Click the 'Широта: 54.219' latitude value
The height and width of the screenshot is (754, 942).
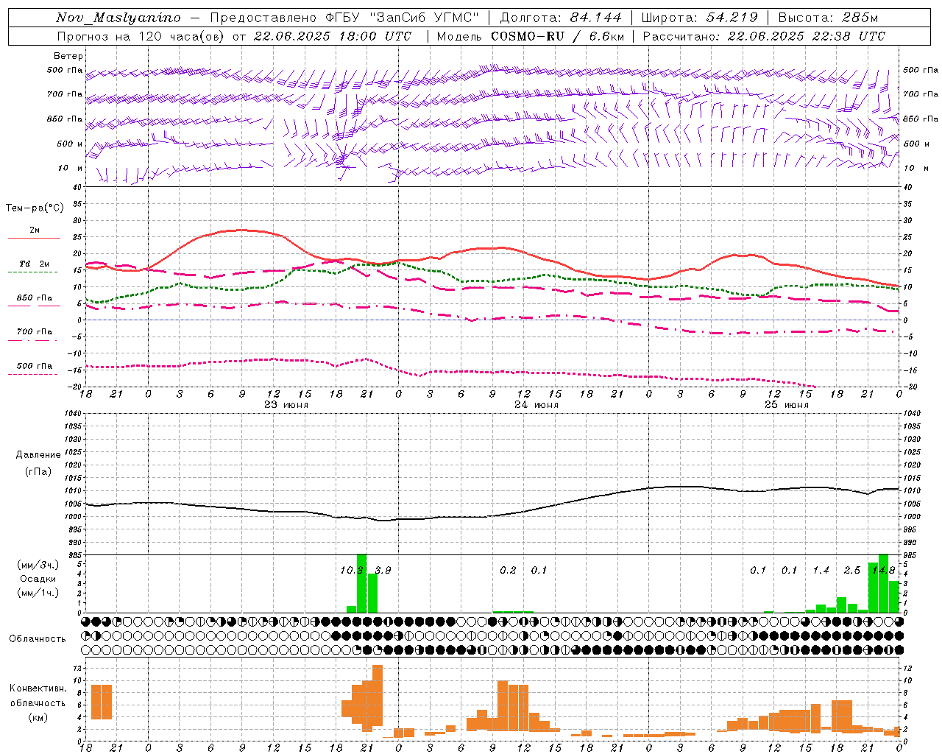tap(699, 18)
